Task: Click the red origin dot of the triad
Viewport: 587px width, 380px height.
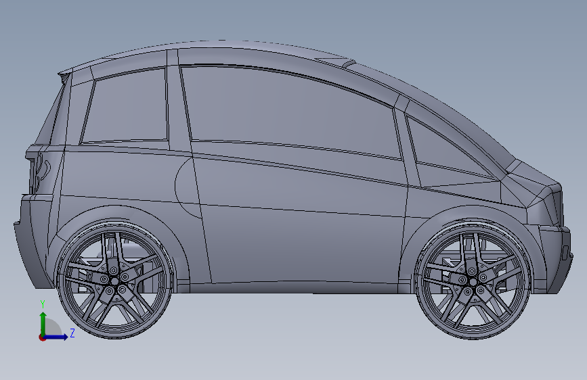Action: click(42, 337)
